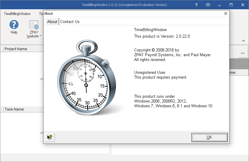This screenshot has height=162, width=249.
Task: Toggle the ribbon display options icon
Action: tap(208, 5)
